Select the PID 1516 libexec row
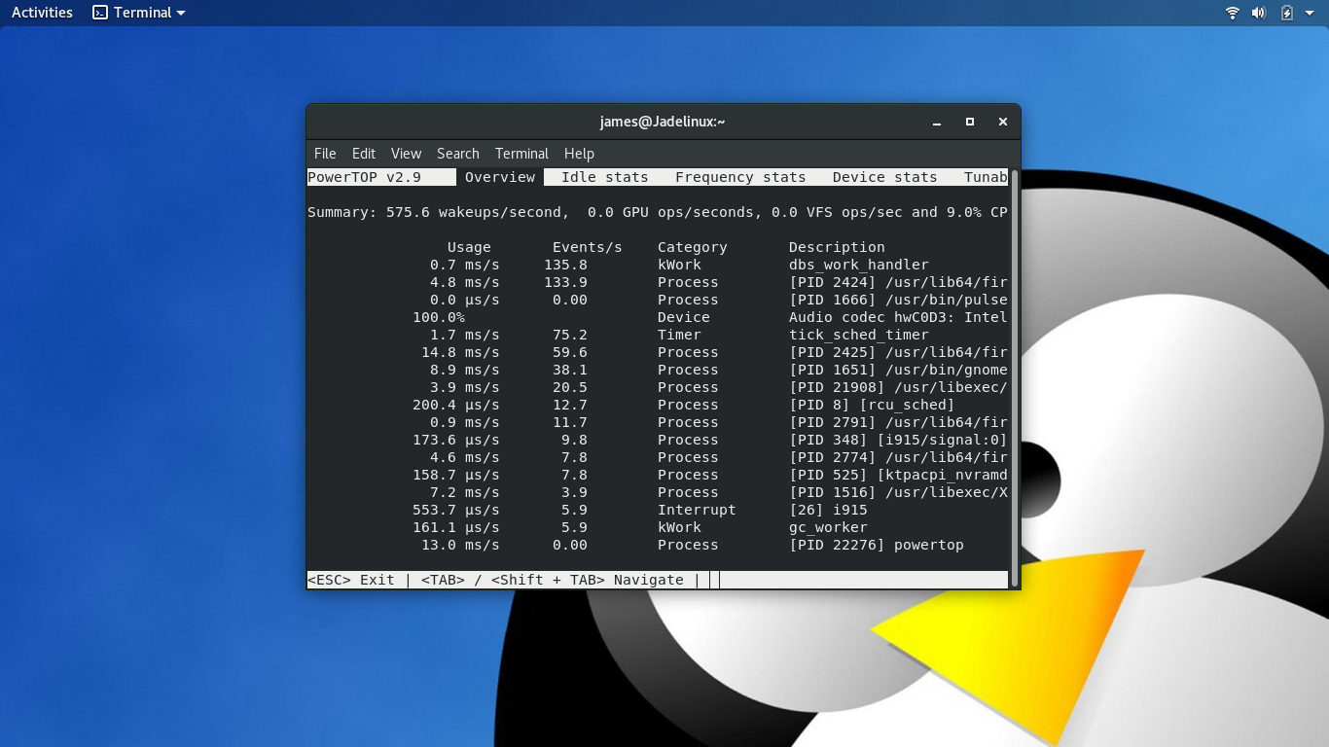1329x747 pixels. [658, 492]
